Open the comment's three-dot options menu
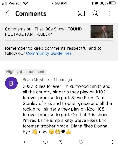This screenshot has height=145, width=118. [x=112, y=142]
